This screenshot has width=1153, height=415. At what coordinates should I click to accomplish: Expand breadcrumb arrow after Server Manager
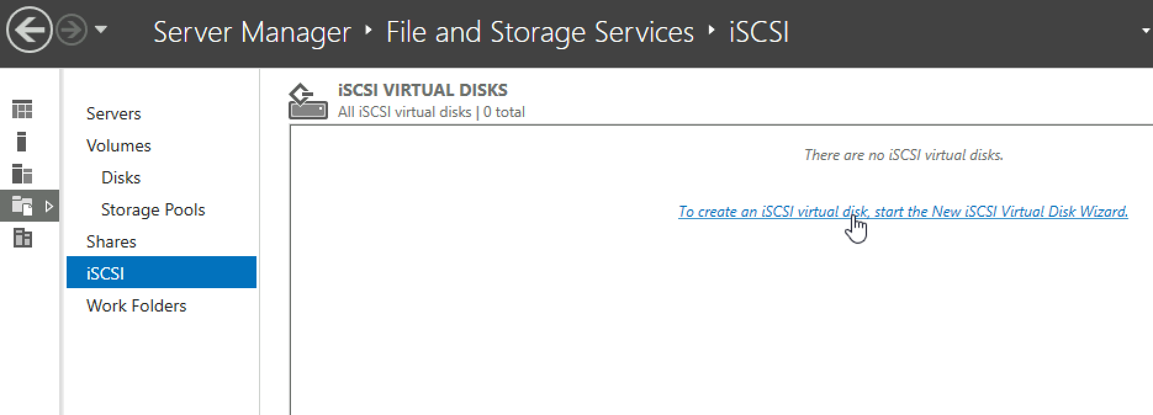(x=369, y=30)
